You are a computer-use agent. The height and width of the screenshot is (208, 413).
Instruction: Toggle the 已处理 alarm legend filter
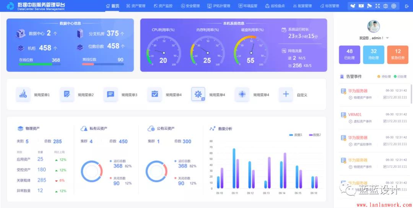coord(400,76)
